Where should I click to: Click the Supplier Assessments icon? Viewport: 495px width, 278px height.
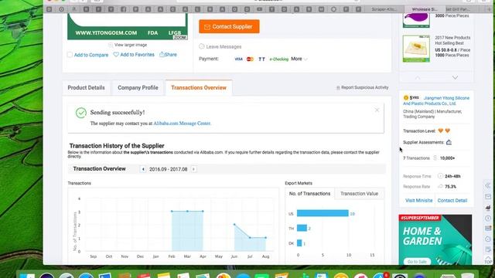449,142
